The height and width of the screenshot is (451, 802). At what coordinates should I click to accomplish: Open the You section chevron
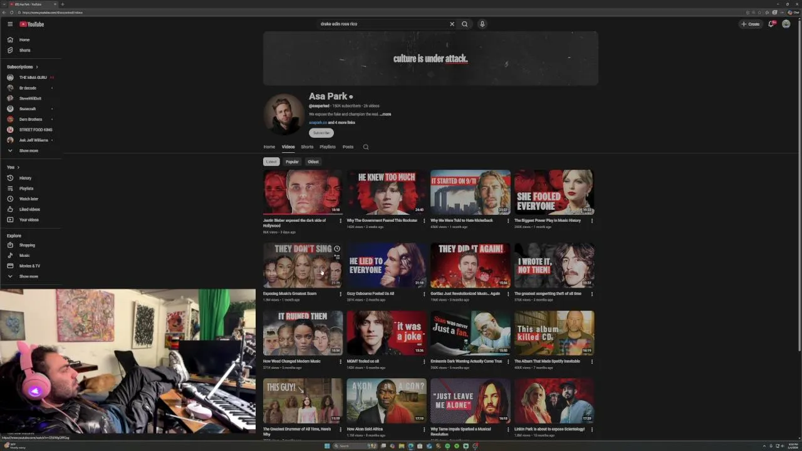coord(18,167)
